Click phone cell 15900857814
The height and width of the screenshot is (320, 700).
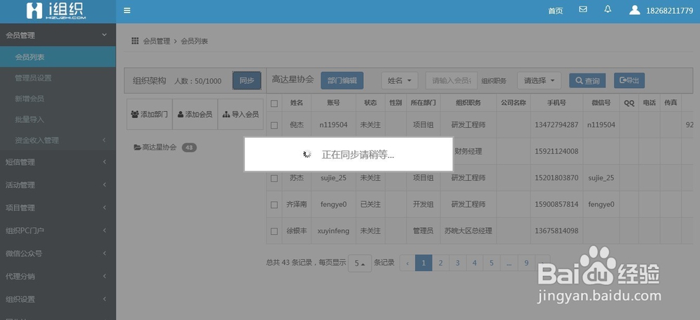tap(556, 204)
